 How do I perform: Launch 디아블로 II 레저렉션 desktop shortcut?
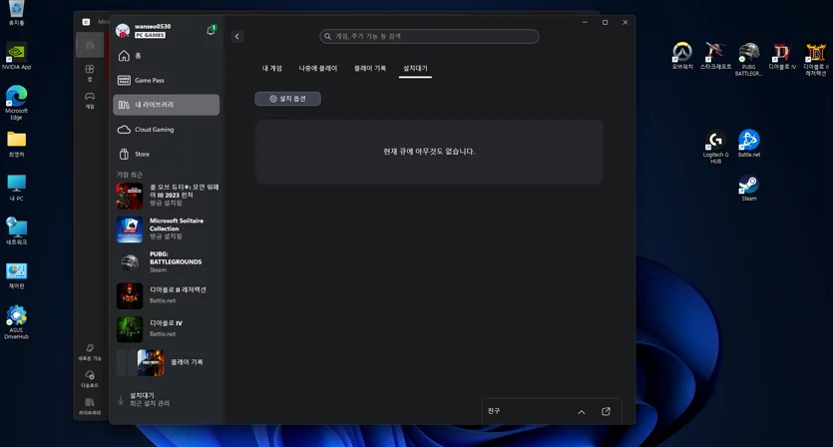click(815, 60)
